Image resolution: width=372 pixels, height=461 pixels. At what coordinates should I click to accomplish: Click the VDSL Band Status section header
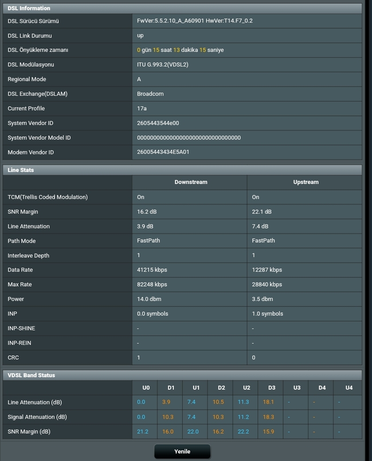pyautogui.click(x=31, y=375)
